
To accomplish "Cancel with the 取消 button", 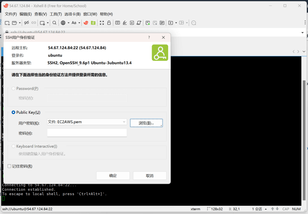I will [x=150, y=176].
